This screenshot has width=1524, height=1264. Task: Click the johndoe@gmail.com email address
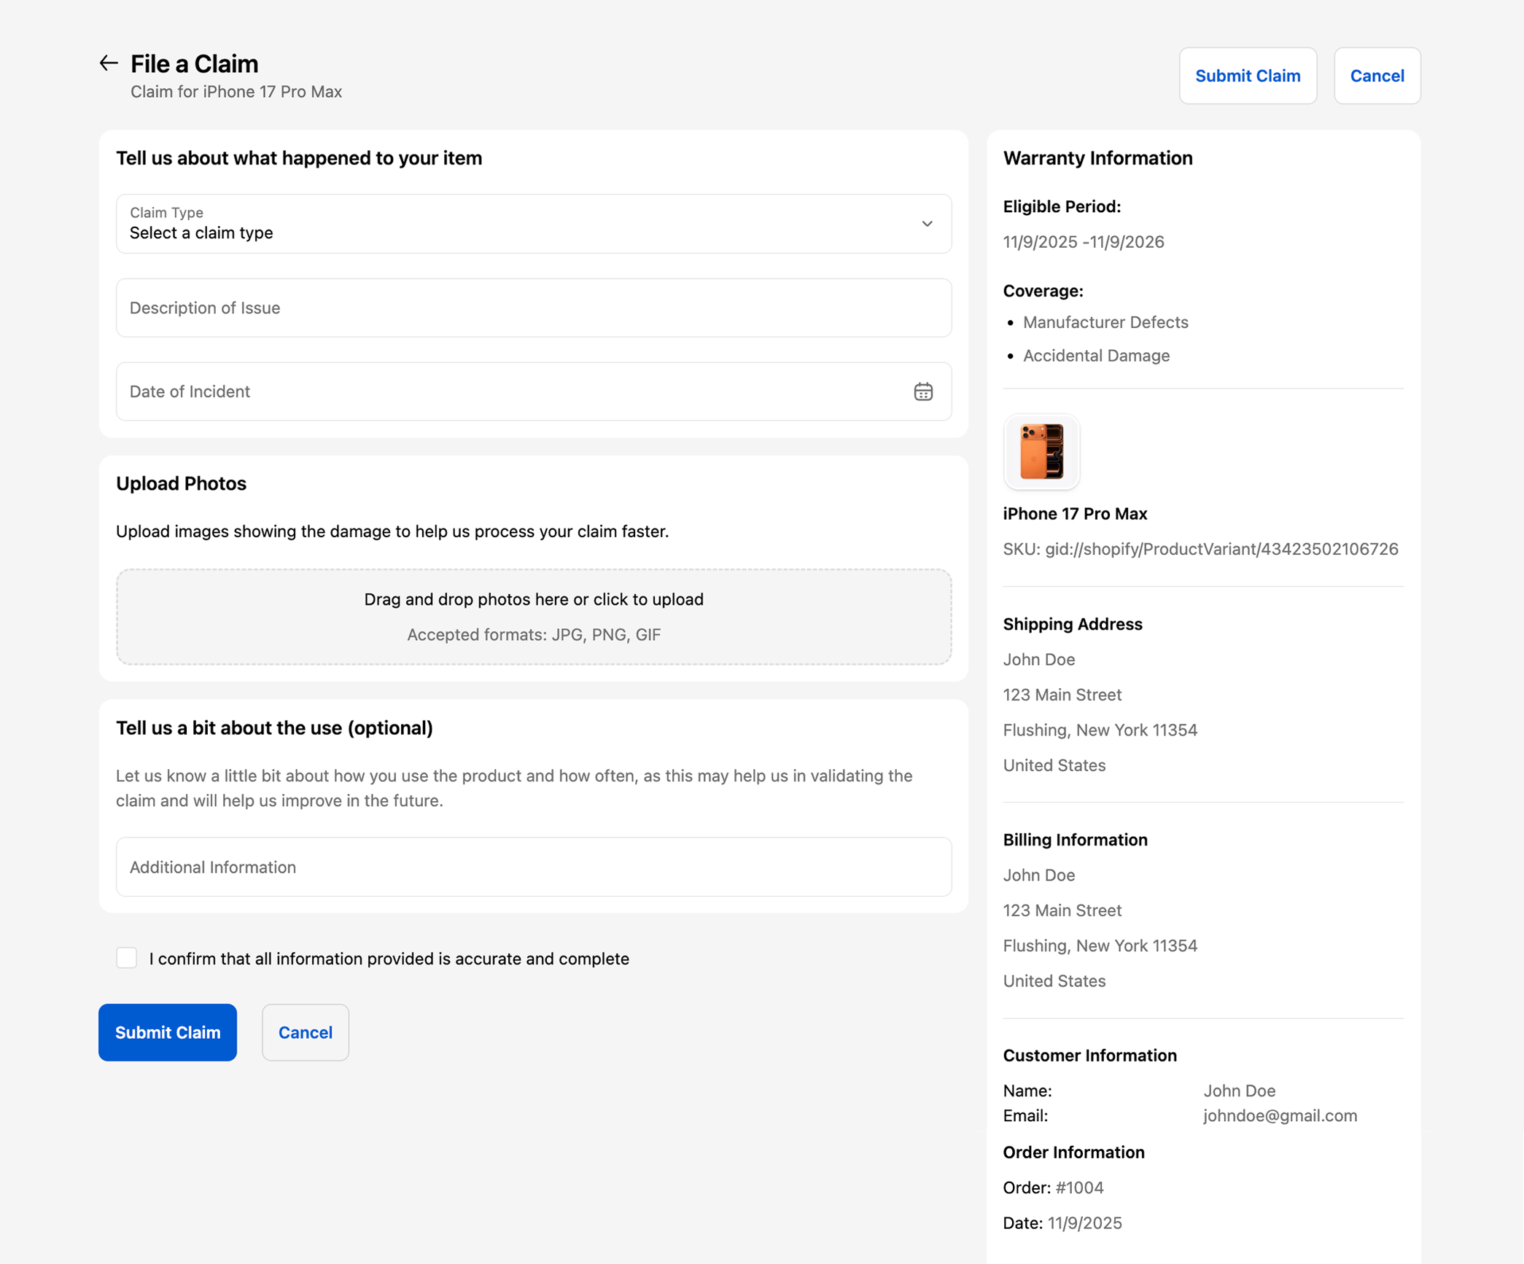pyautogui.click(x=1280, y=1115)
